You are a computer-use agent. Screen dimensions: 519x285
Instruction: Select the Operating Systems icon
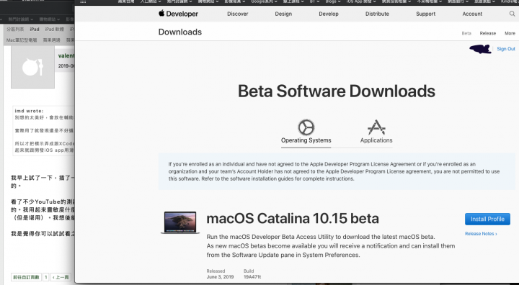[x=306, y=127]
